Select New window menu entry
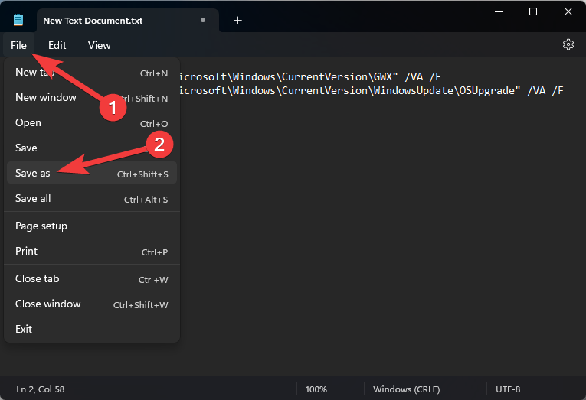586x400 pixels. coord(46,97)
